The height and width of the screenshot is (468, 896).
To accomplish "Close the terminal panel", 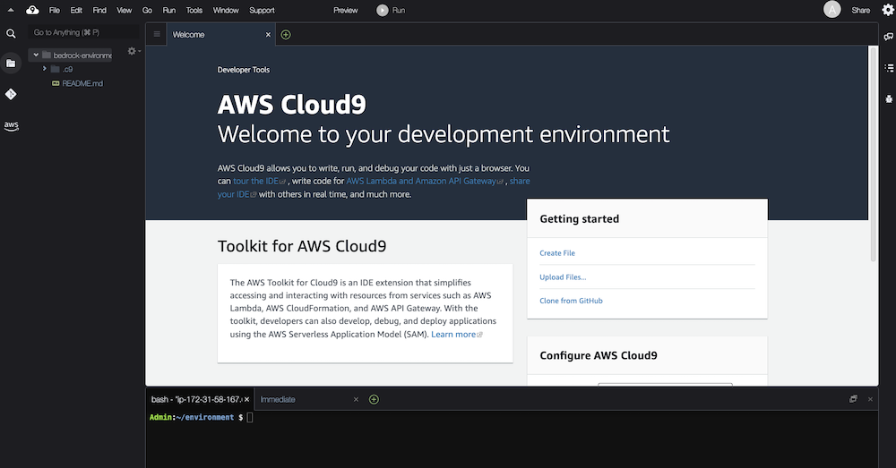I will pos(870,399).
